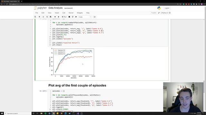Move selected cell up with arrow icon
This screenshot has width=206, height=115.
pyautogui.click(x=55, y=17)
